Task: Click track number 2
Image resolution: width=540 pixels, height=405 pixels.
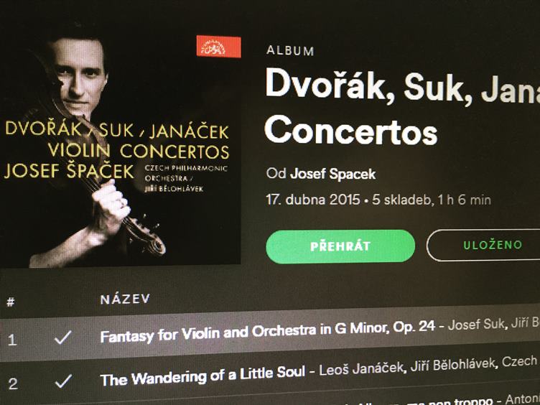Action: tap(13, 383)
